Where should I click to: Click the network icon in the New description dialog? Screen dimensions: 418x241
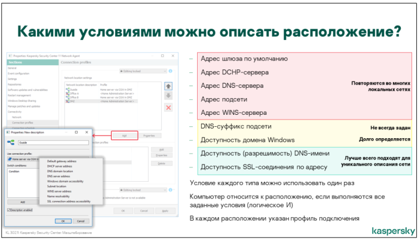pos(11,142)
